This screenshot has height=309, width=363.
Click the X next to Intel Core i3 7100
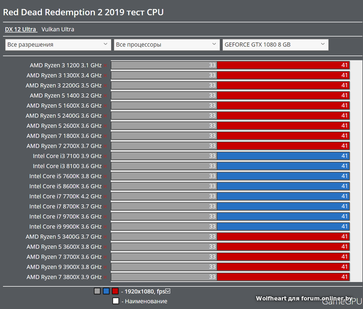click(x=105, y=156)
